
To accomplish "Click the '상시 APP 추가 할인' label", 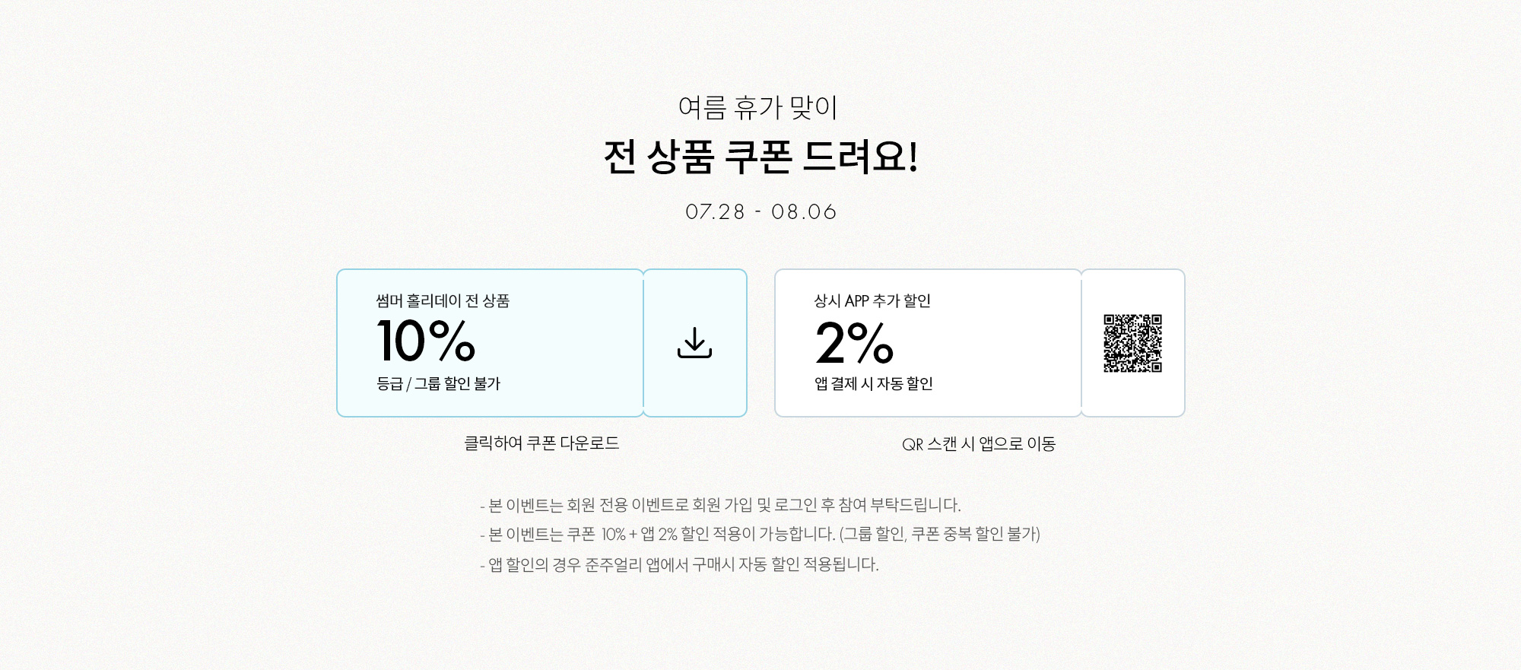I will pyautogui.click(x=872, y=300).
